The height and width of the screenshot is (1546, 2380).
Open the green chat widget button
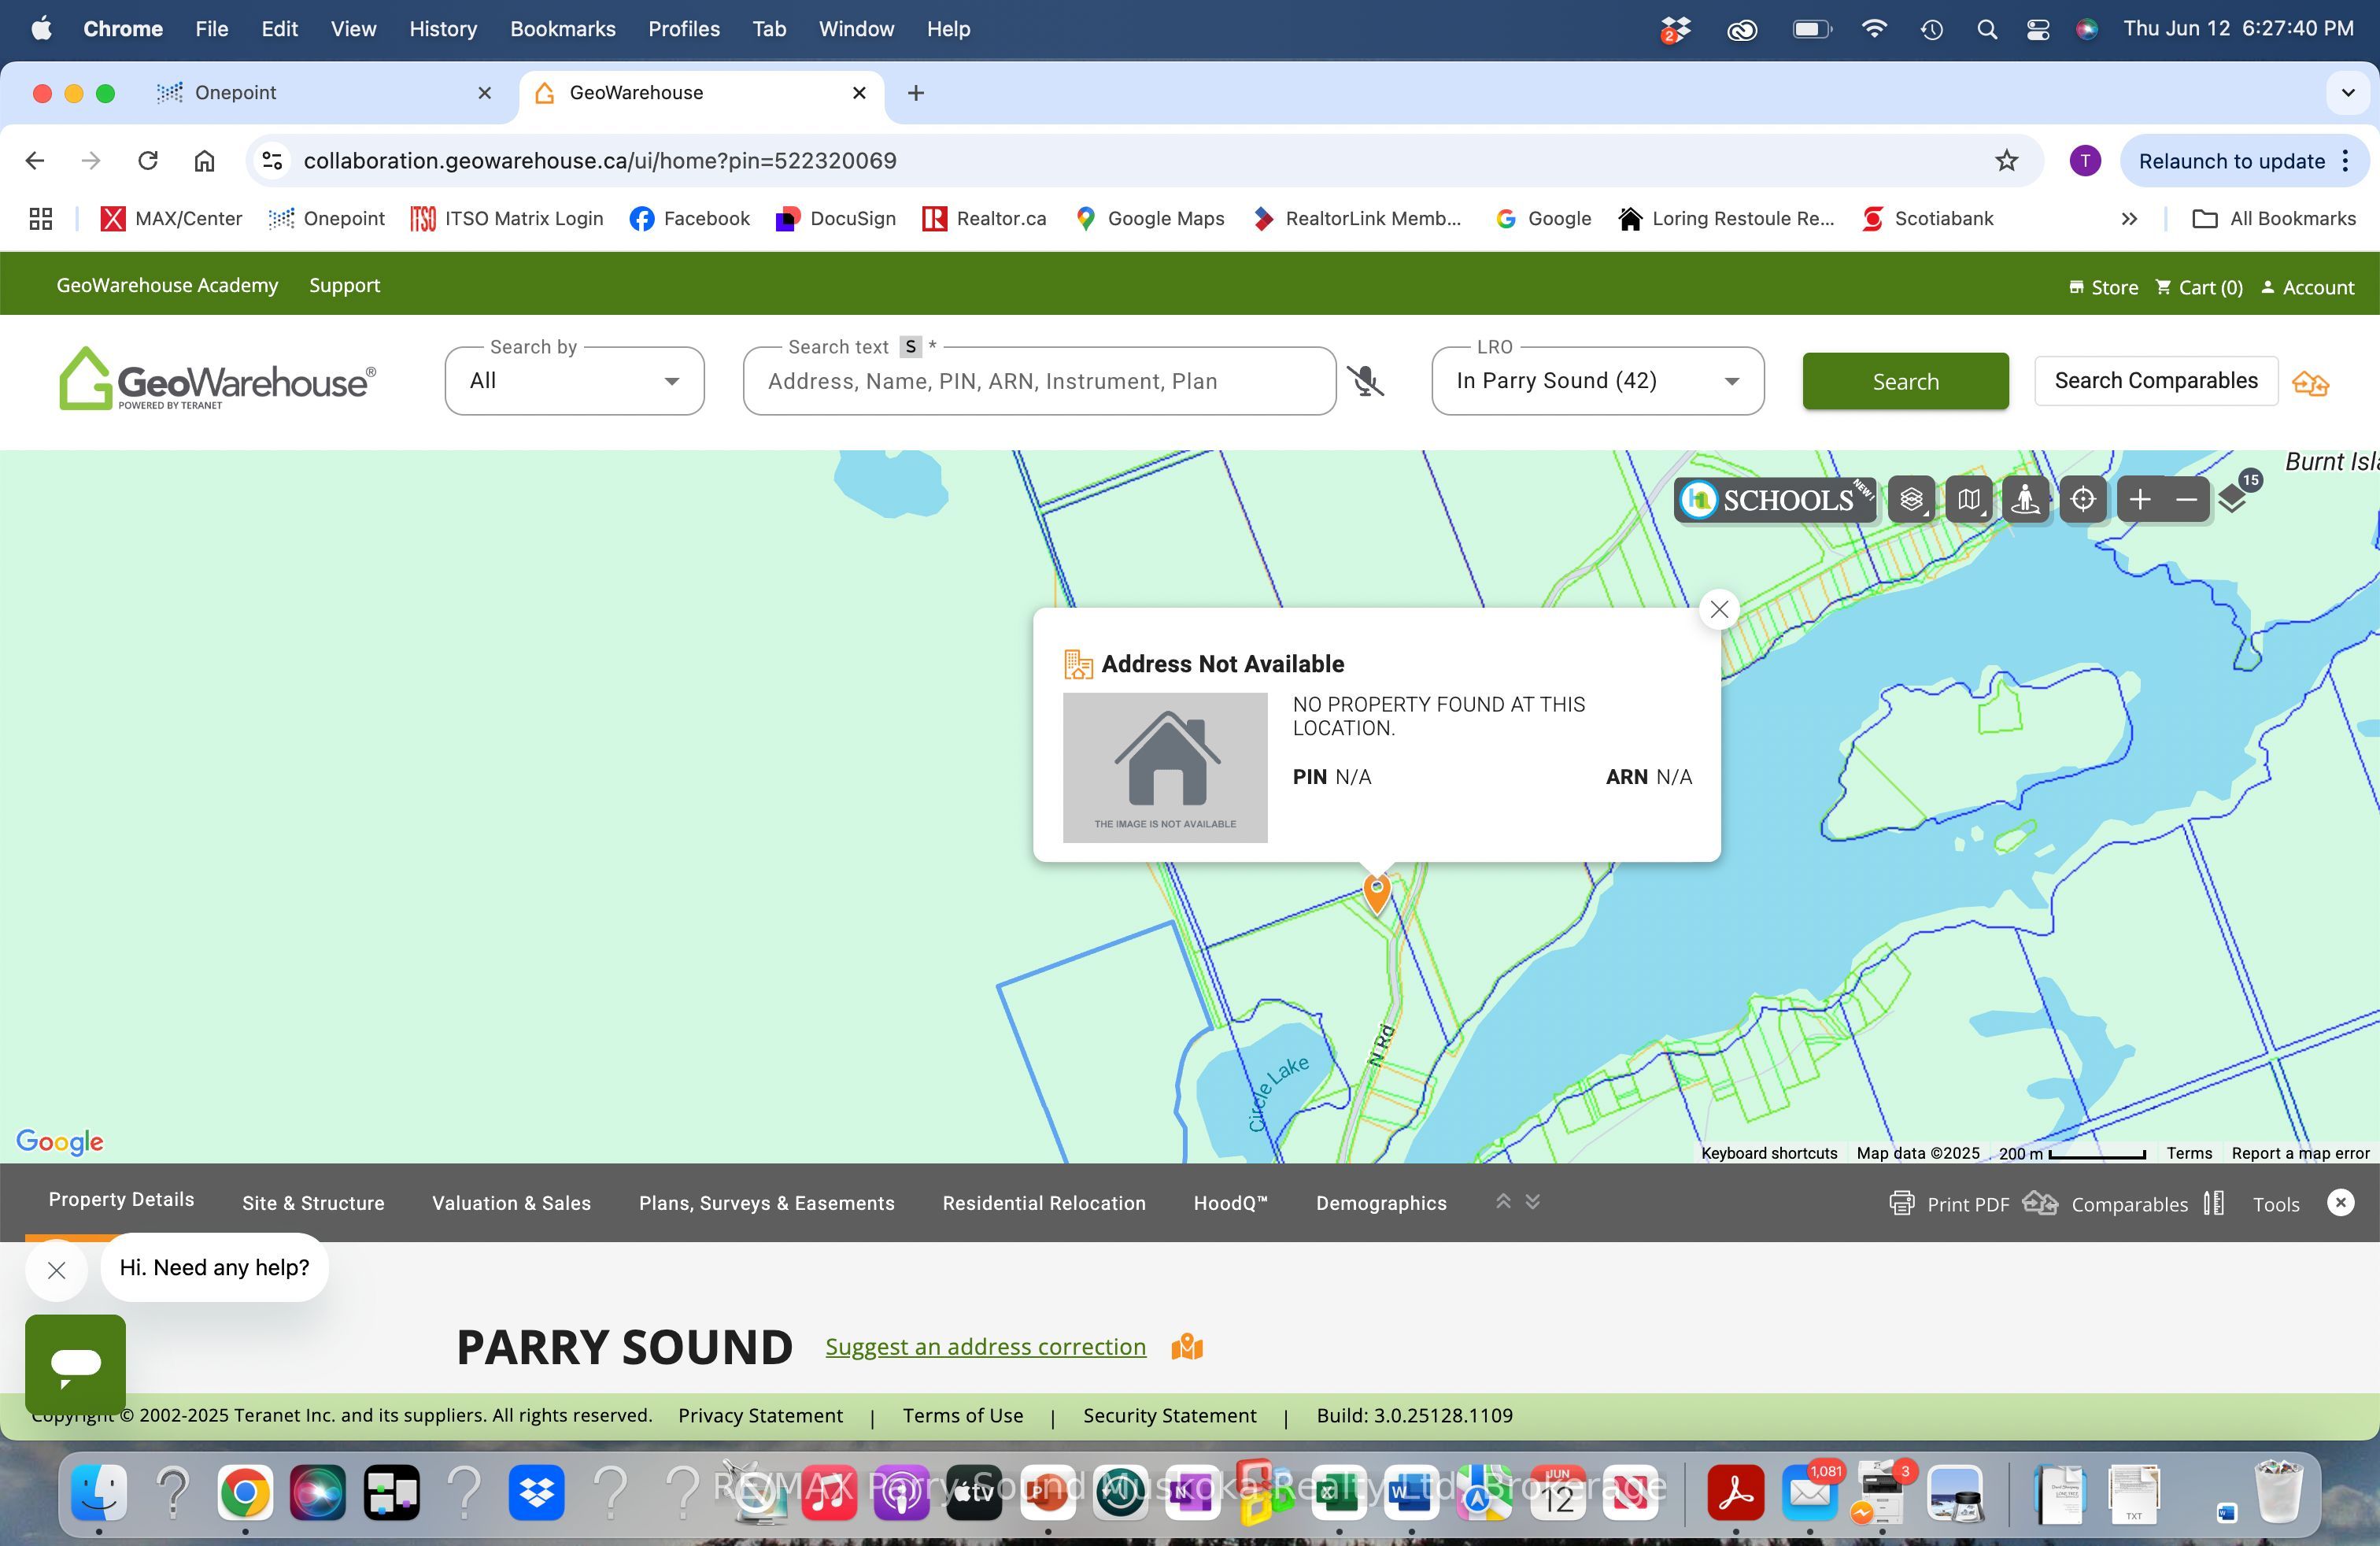[75, 1364]
